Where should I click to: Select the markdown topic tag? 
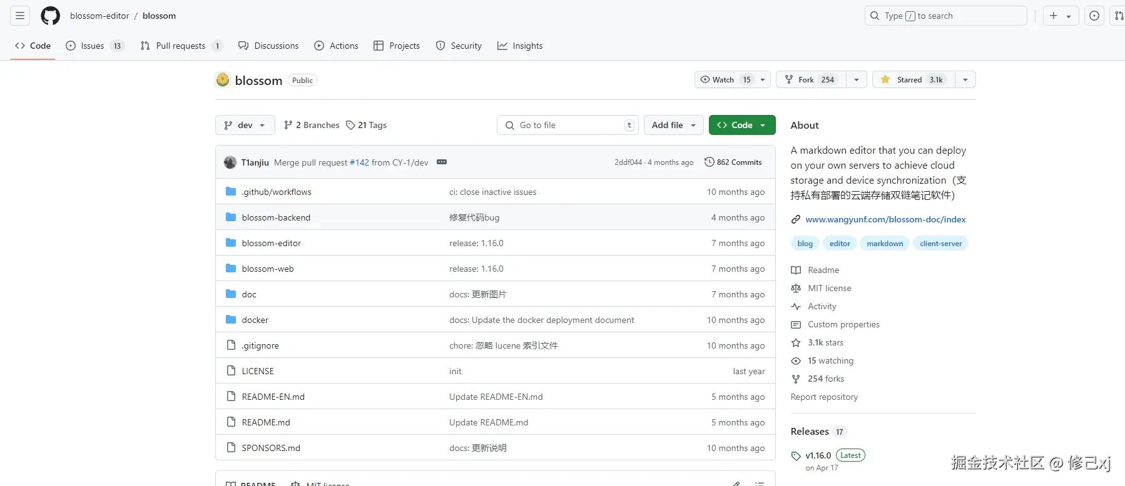coord(885,244)
